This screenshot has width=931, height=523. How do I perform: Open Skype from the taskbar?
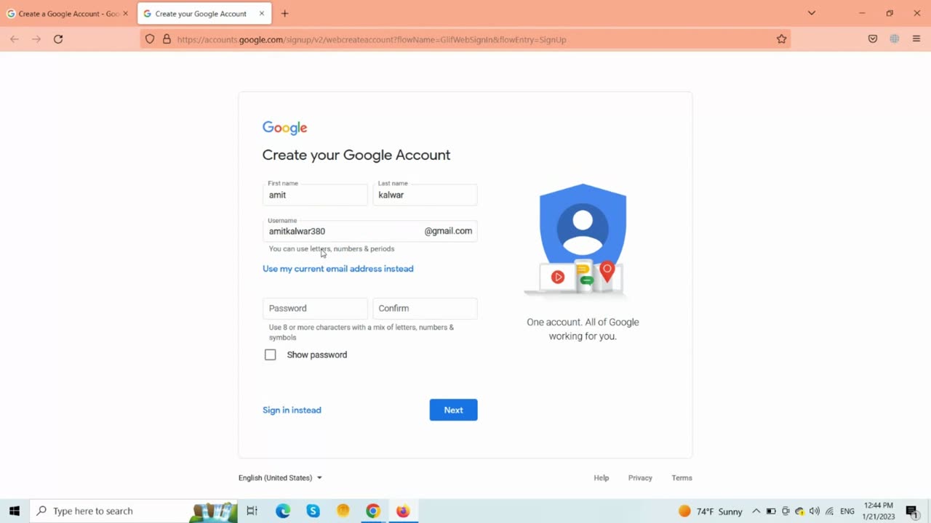313,511
